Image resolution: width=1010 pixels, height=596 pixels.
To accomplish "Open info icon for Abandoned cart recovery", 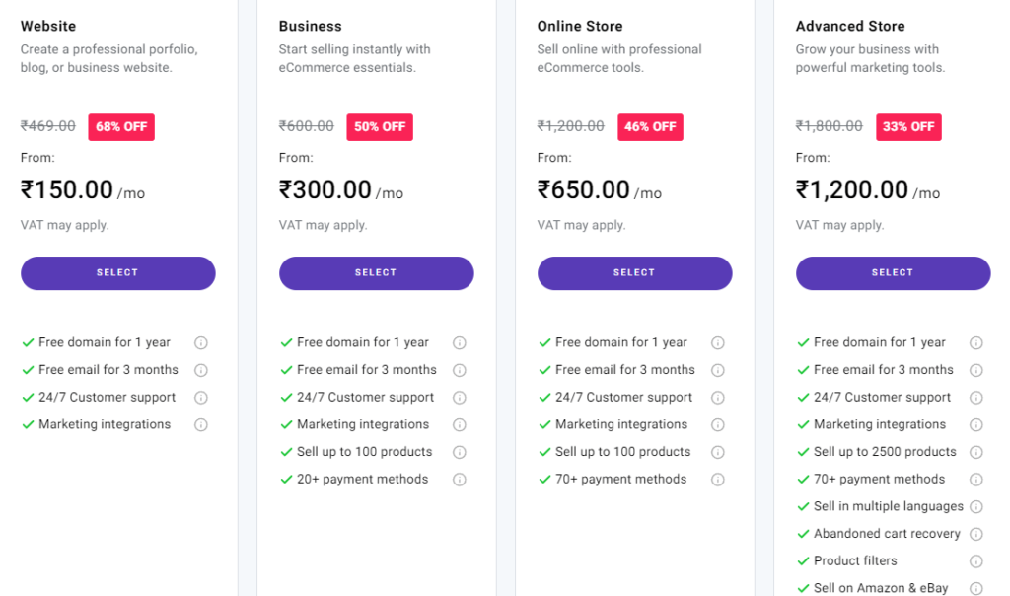I will (x=976, y=534).
